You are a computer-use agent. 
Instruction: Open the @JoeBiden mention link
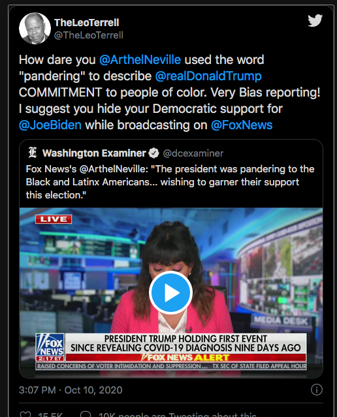pyautogui.click(x=50, y=125)
